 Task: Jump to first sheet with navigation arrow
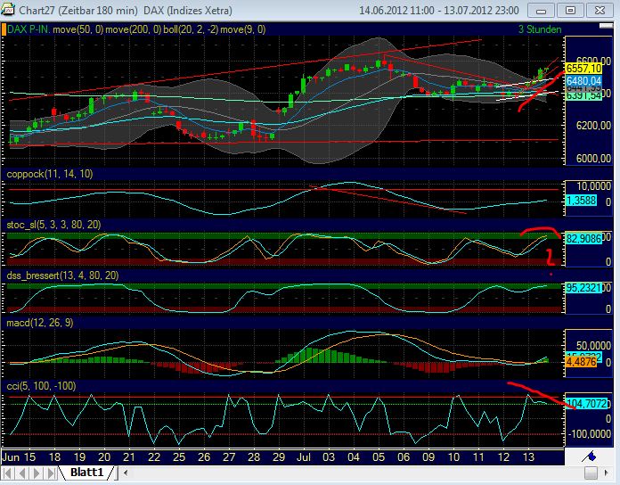click(8, 473)
